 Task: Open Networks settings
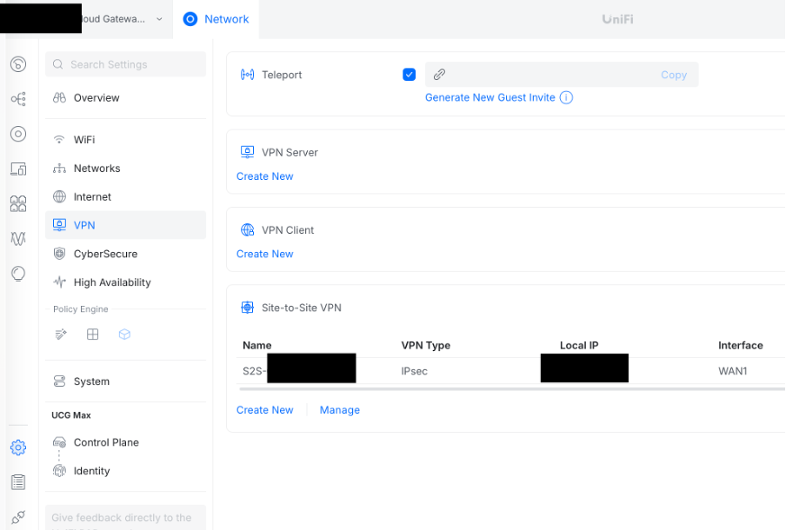[125, 169]
